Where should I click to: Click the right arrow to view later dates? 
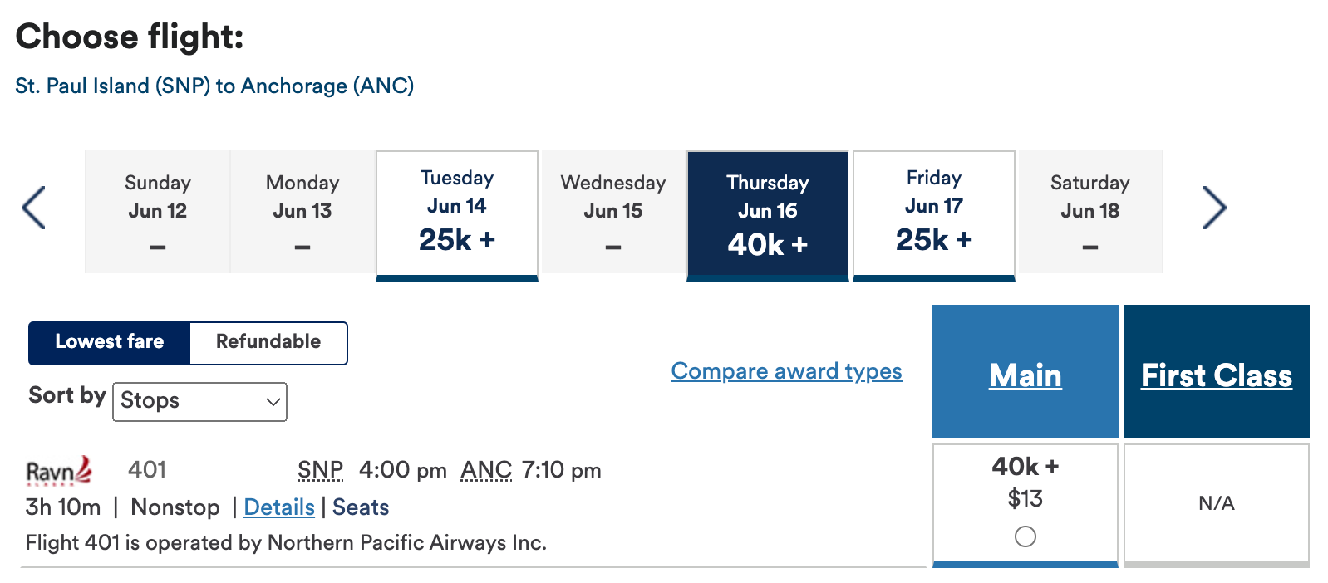1215,208
